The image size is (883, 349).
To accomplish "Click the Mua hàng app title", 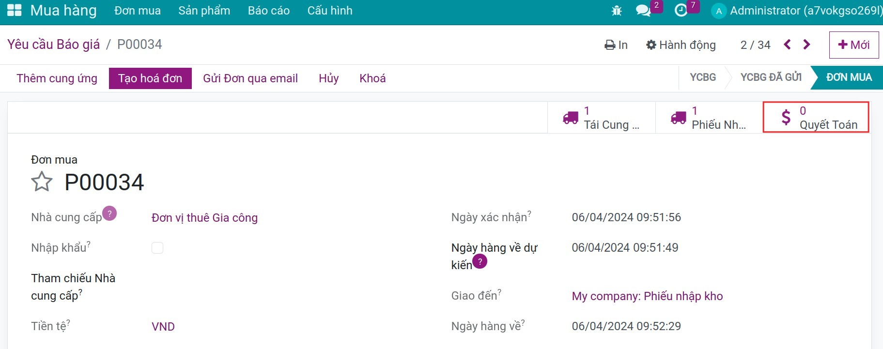I will tap(63, 11).
